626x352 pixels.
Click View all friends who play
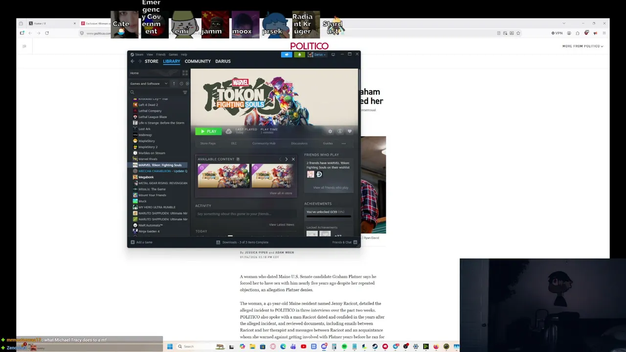[x=331, y=188]
